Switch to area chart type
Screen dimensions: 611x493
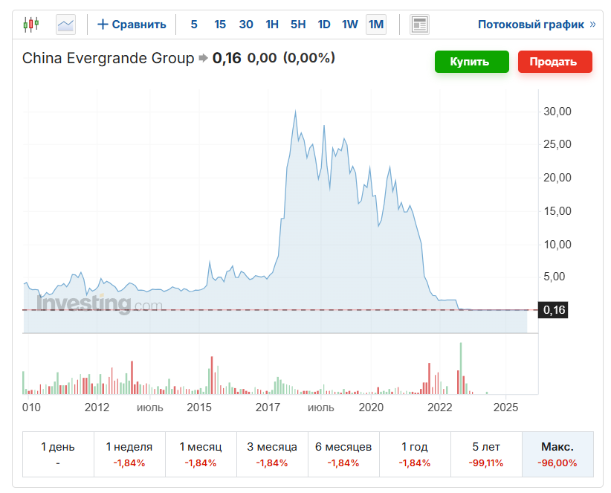(x=65, y=25)
